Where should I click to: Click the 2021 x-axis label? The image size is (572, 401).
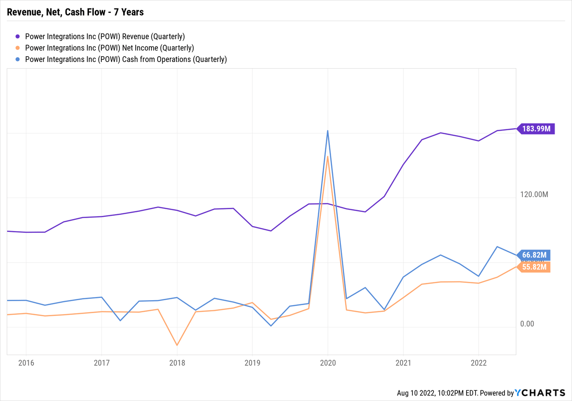coord(403,363)
